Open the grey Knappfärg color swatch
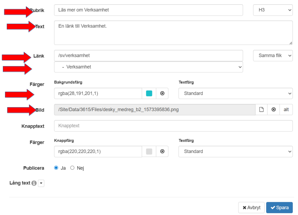The height and width of the screenshot is (215, 298). (x=149, y=151)
